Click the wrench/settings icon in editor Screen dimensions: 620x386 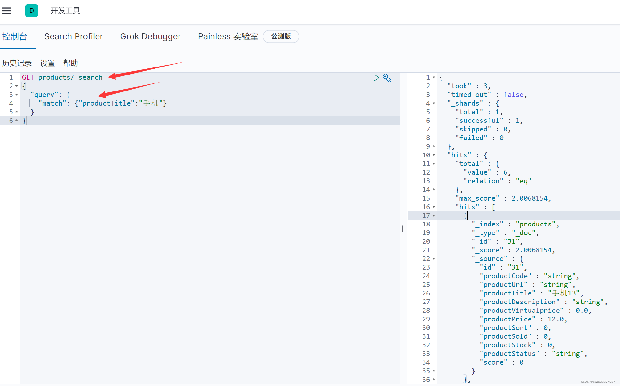coord(387,77)
